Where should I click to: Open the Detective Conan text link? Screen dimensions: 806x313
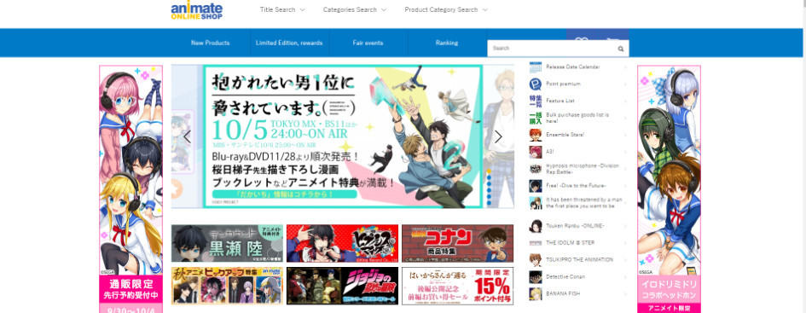click(565, 277)
